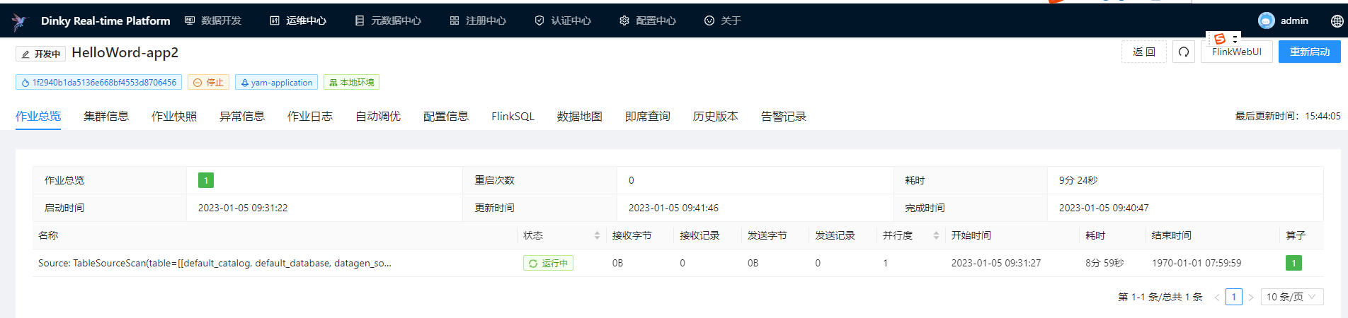Switch to the 作业总览 tab
The width and height of the screenshot is (1348, 318).
coord(38,116)
